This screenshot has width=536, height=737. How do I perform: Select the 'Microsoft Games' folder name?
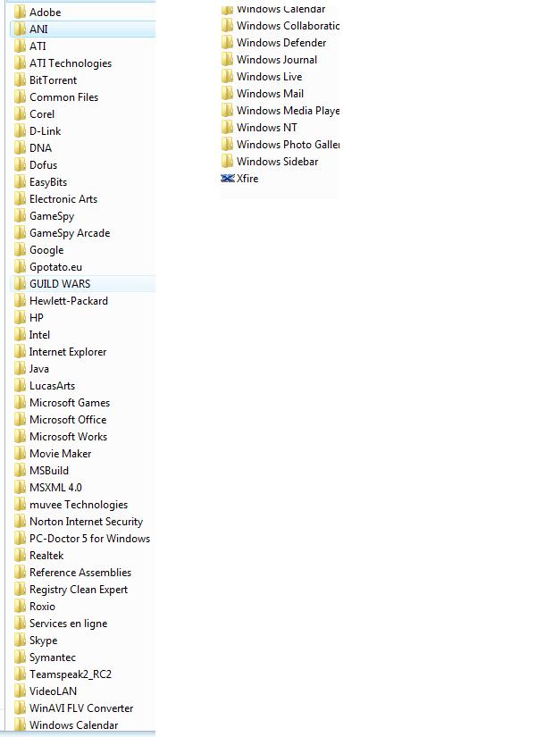point(70,402)
